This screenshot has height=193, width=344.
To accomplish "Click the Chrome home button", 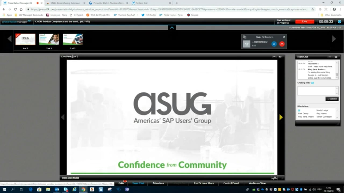I will (21, 9).
